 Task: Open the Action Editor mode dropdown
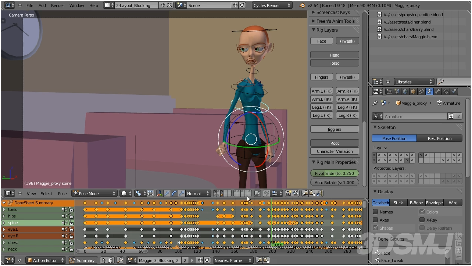click(x=46, y=260)
